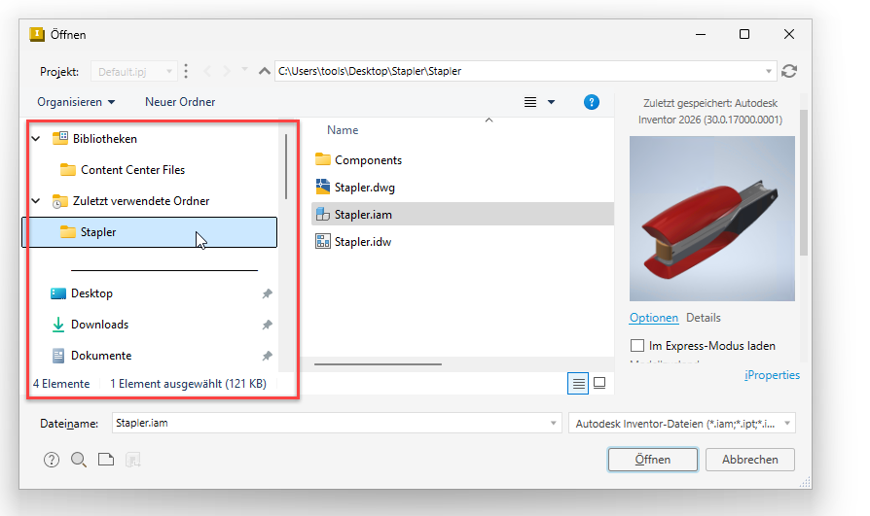Open the project options three-dot menu
The height and width of the screenshot is (516, 870).
(186, 71)
